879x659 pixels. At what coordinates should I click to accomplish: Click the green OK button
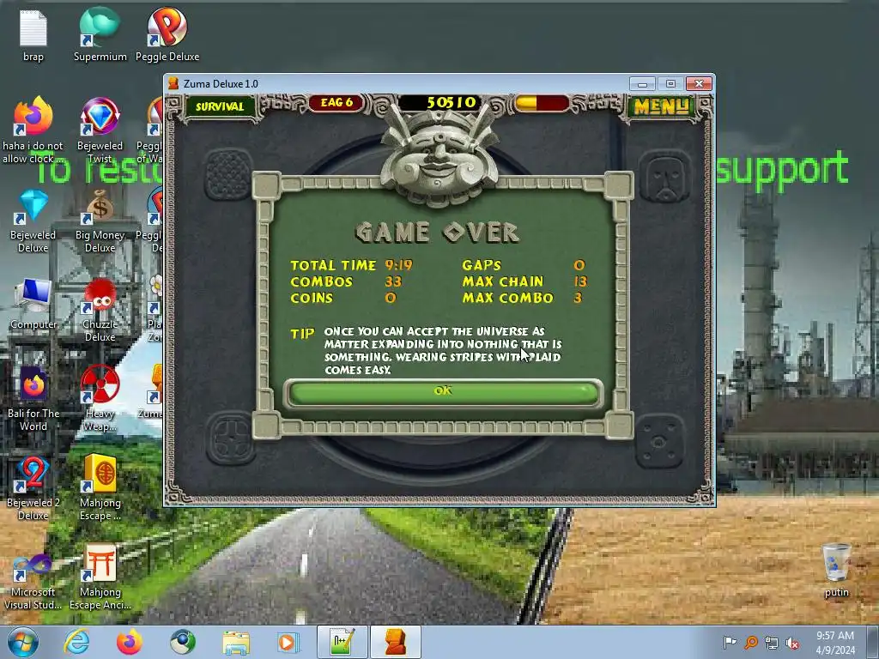444,392
